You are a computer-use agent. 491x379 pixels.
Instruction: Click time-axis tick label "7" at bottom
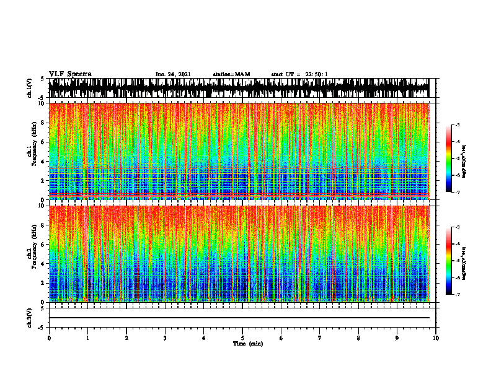pos(320,338)
